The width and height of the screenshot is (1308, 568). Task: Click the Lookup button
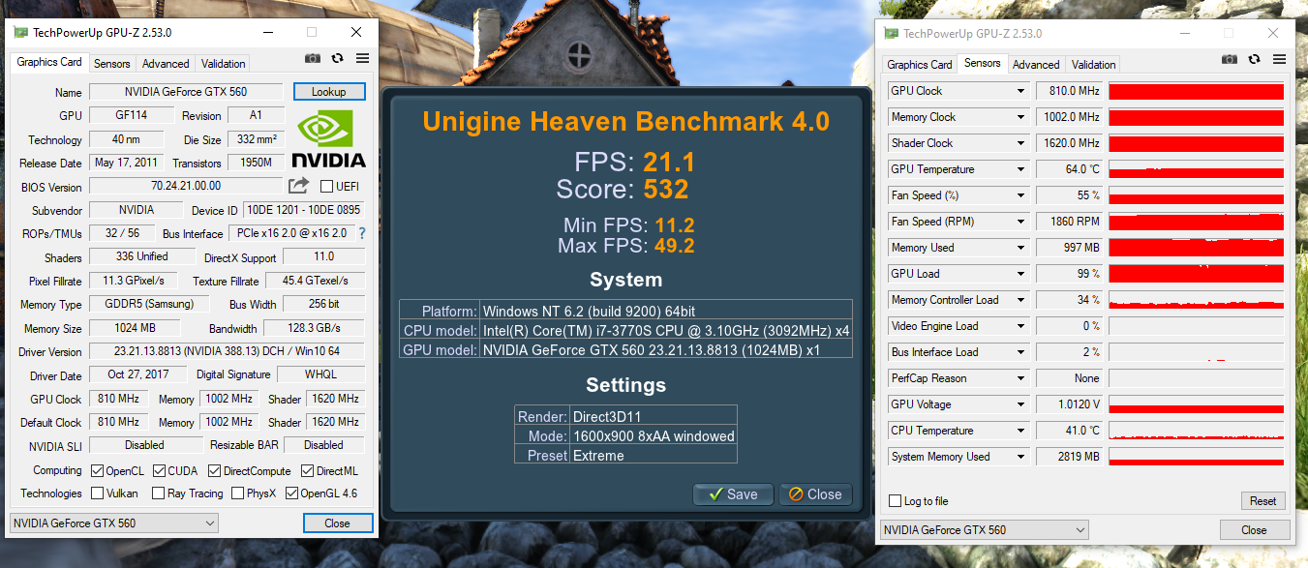click(x=328, y=92)
